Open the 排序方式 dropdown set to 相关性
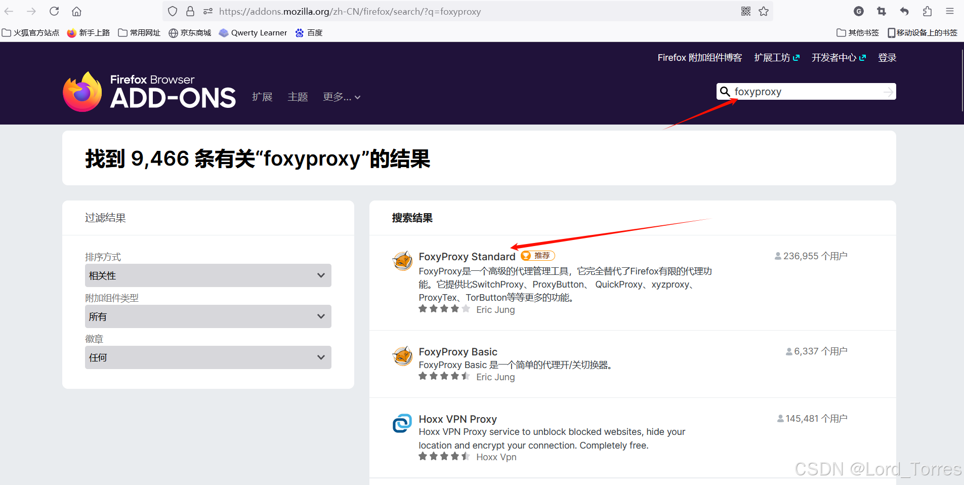This screenshot has height=485, width=964. pos(208,275)
